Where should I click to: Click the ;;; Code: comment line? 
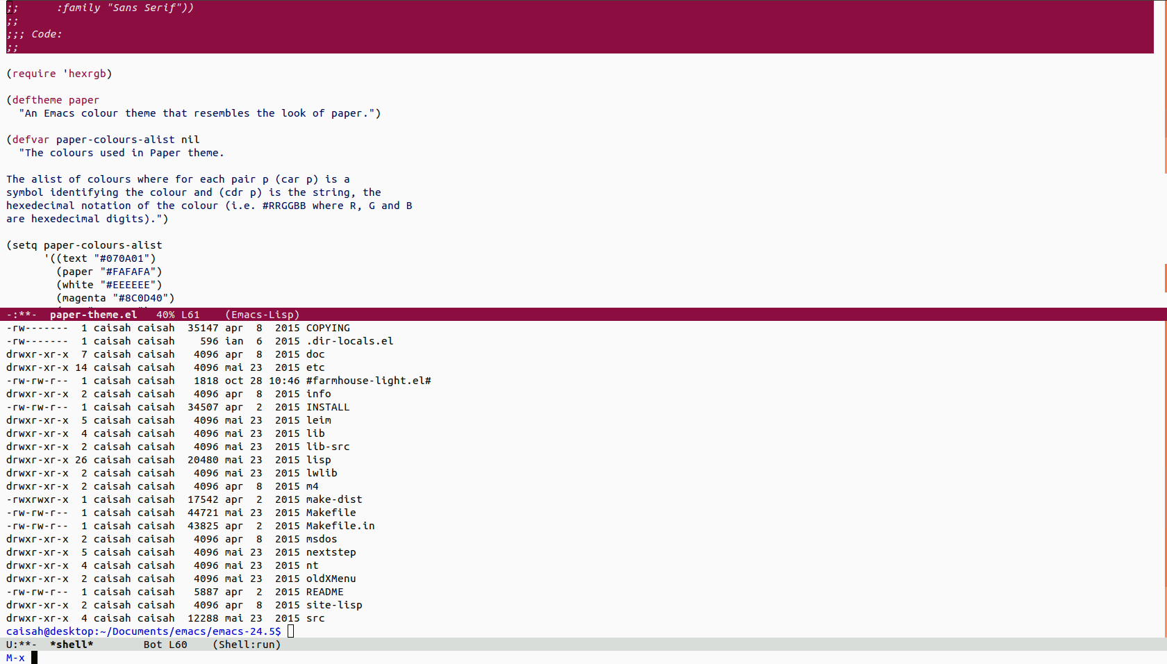[x=34, y=34]
